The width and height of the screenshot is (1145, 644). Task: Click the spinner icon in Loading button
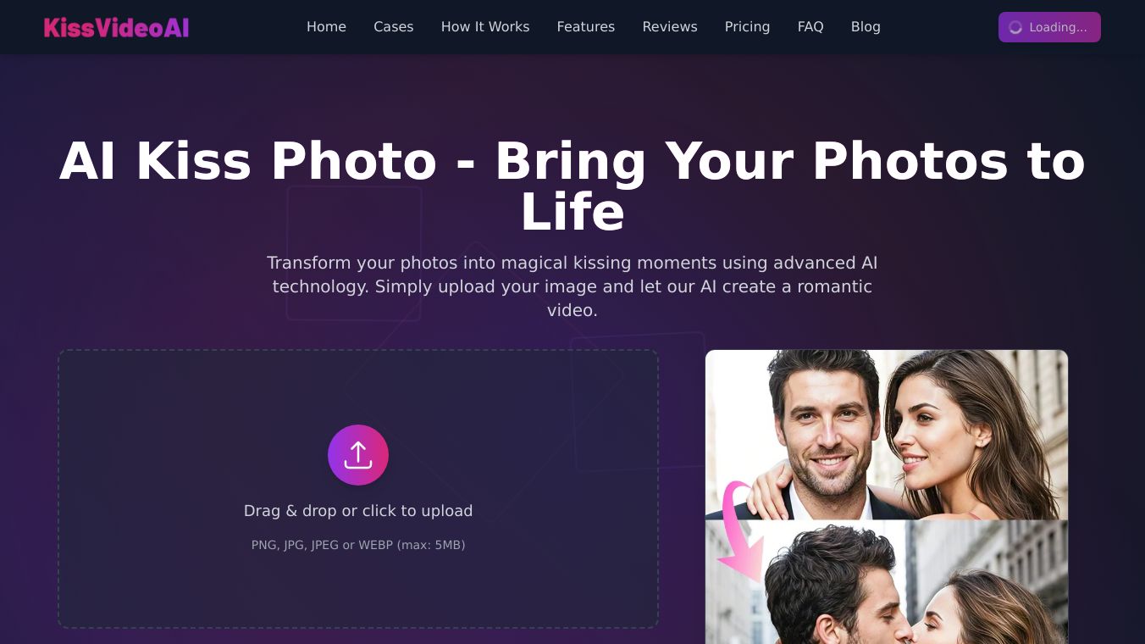(x=1015, y=27)
